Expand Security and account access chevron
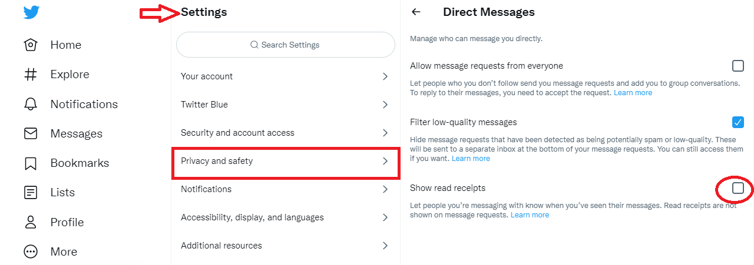Image resolution: width=754 pixels, height=265 pixels. point(385,133)
